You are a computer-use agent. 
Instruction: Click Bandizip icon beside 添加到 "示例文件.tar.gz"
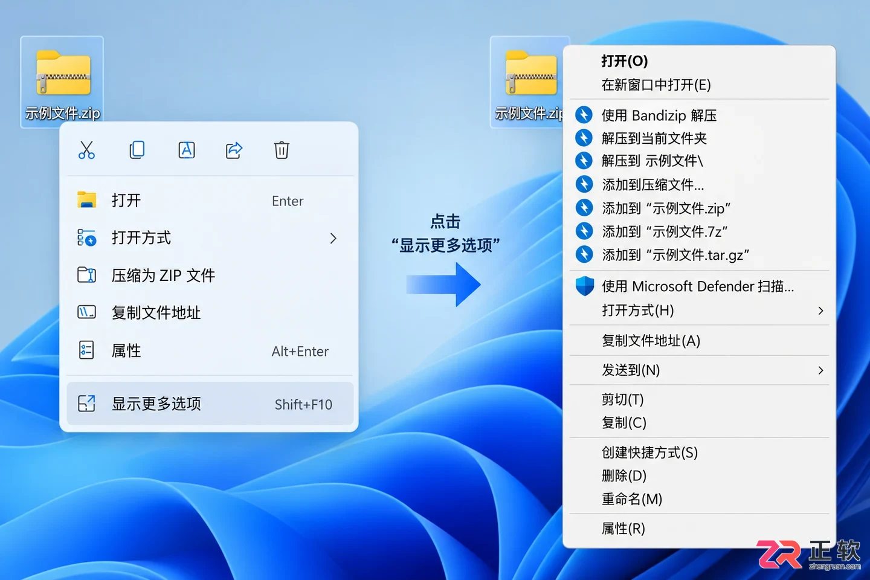pos(584,254)
